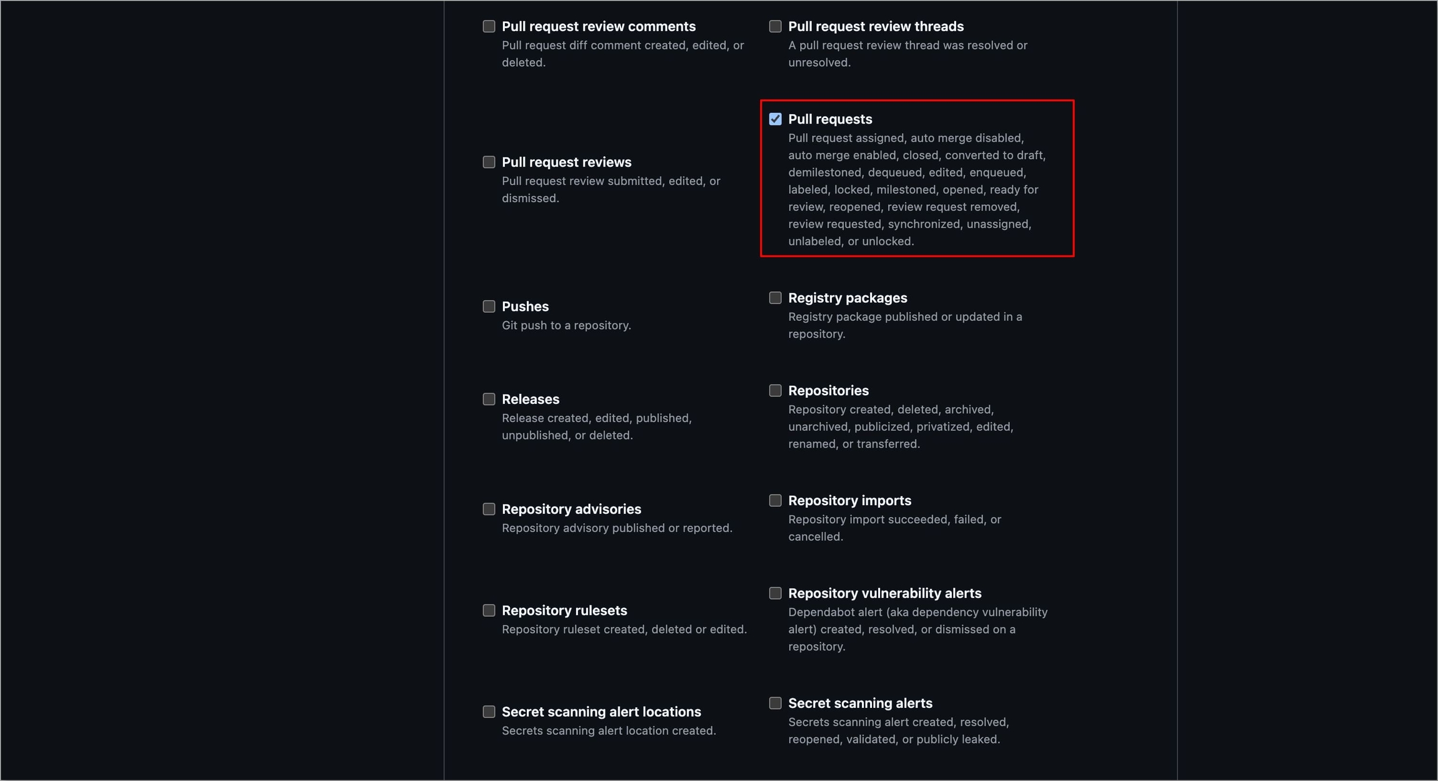Image resolution: width=1438 pixels, height=781 pixels.
Task: Click the Repositories label text
Action: [828, 391]
